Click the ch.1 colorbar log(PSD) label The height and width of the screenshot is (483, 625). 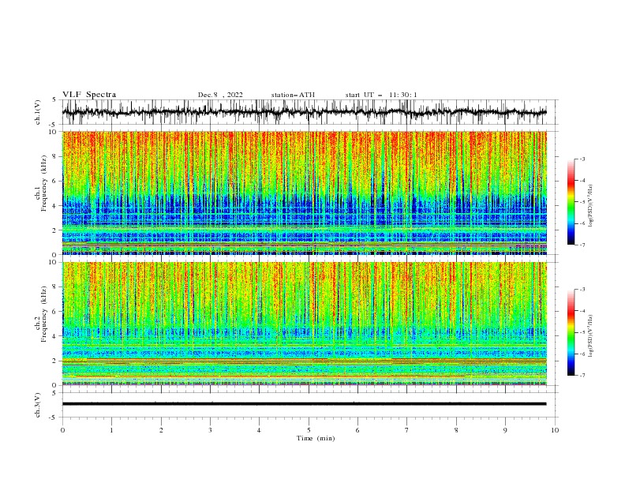tap(590, 206)
